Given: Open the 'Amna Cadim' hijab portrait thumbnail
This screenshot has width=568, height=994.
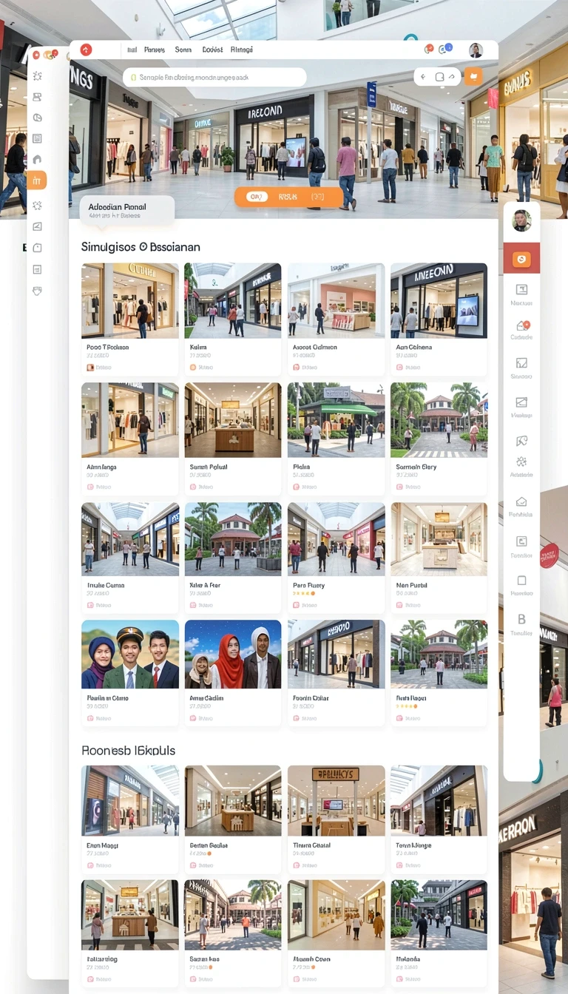Looking at the screenshot, I should pos(233,655).
